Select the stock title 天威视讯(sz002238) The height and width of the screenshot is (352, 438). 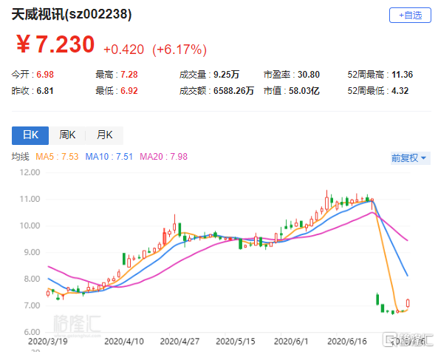tap(72, 14)
